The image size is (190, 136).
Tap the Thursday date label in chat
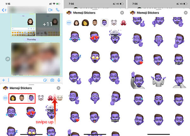(x=31, y=39)
